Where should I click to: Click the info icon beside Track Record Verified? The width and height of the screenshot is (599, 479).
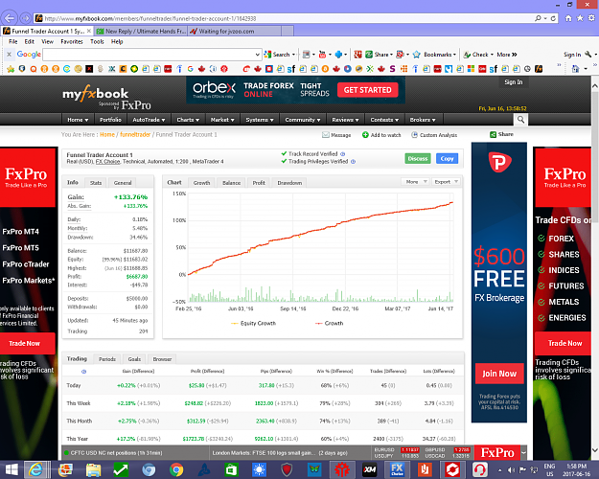click(343, 154)
